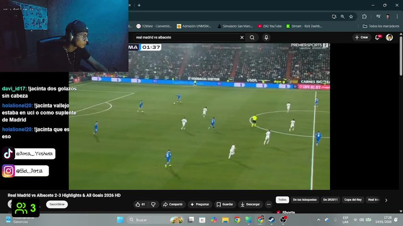Show hidden system tray icons chevron
The height and width of the screenshot is (226, 403).
[x=318, y=220]
